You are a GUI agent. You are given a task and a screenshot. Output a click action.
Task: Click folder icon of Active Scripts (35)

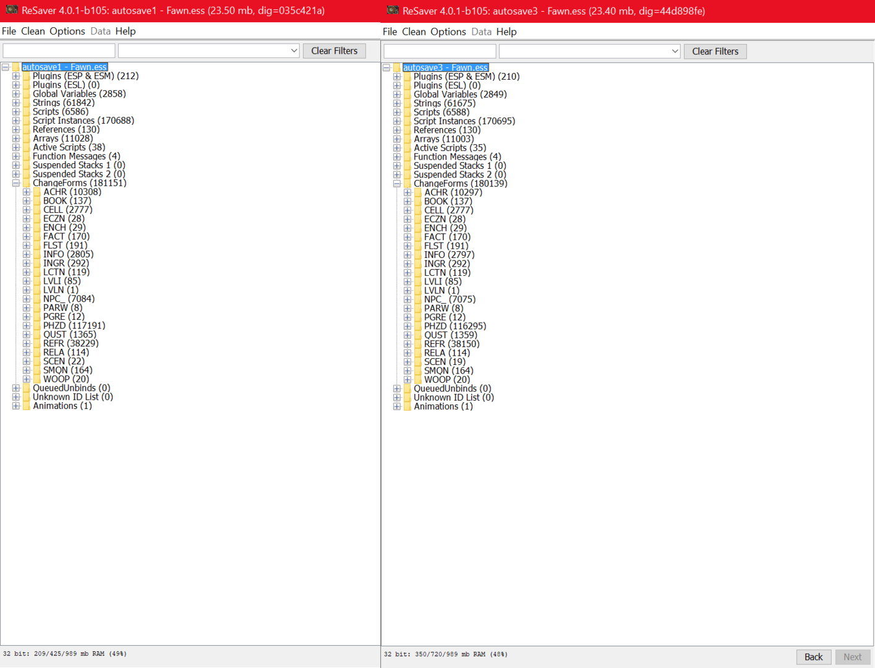(x=408, y=148)
